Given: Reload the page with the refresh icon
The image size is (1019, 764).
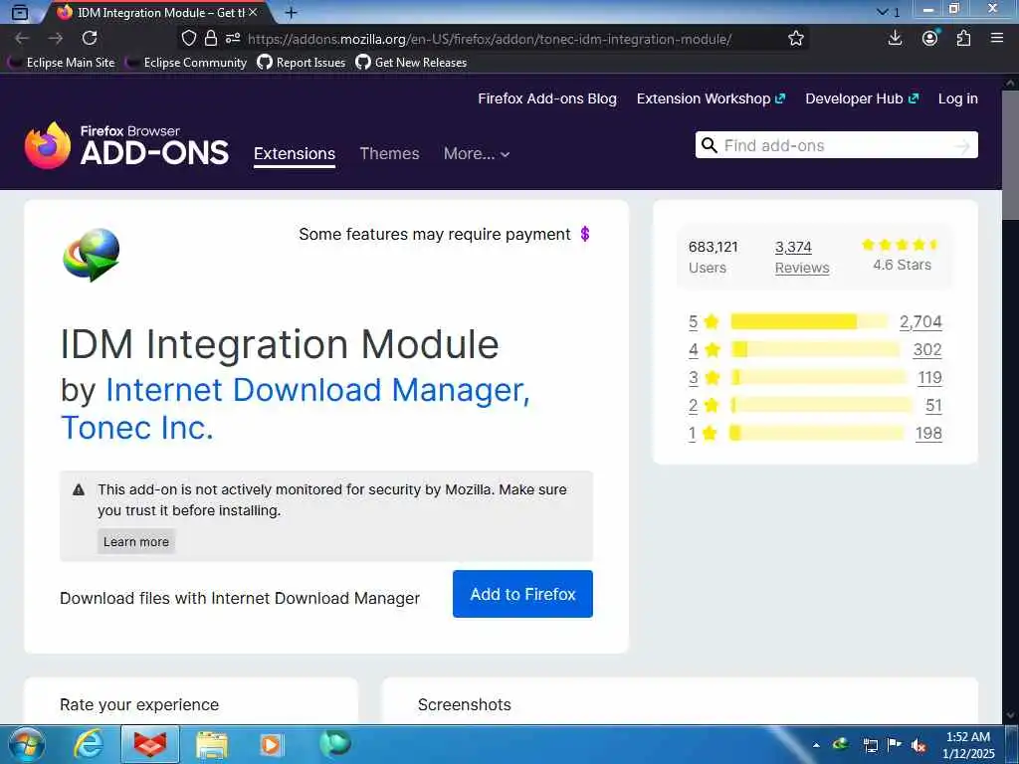Looking at the screenshot, I should [90, 39].
